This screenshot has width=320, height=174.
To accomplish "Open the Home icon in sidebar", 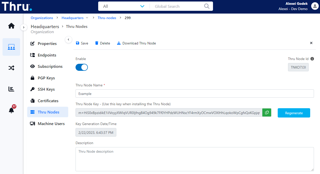I will pos(11,26).
